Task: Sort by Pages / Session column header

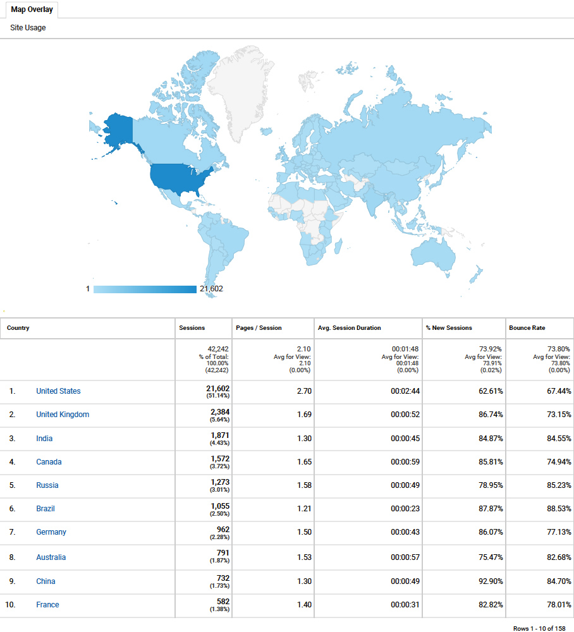Action: click(x=259, y=328)
